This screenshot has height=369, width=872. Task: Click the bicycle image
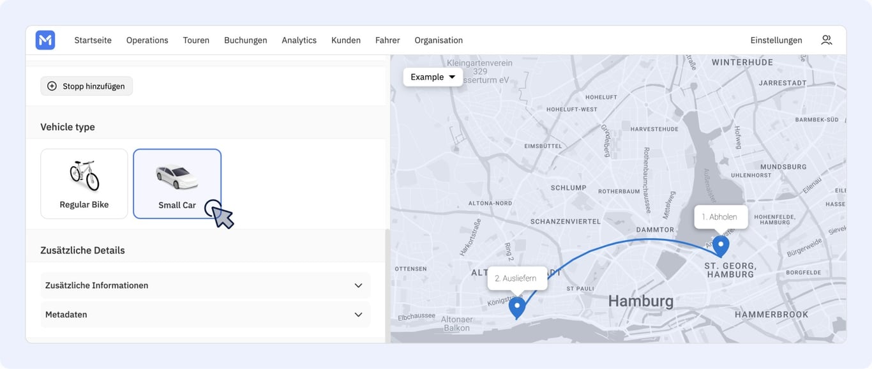[x=84, y=176]
